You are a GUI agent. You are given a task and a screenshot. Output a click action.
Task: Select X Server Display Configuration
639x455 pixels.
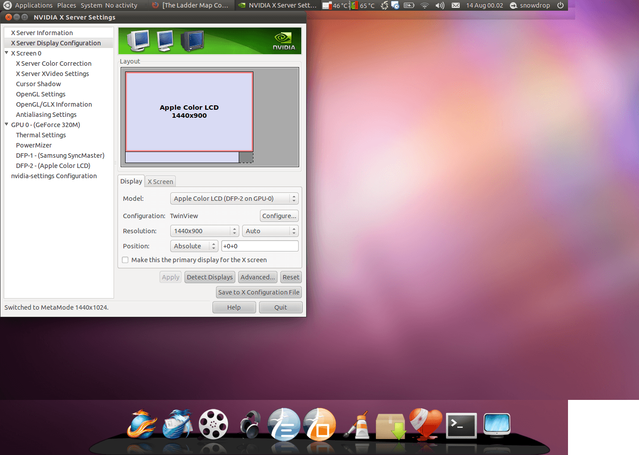click(x=59, y=43)
